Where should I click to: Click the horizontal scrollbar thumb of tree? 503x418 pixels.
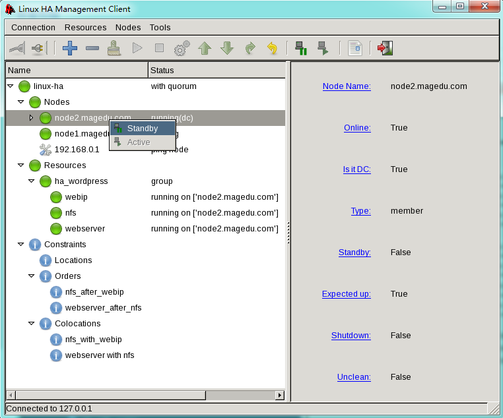coord(111,396)
